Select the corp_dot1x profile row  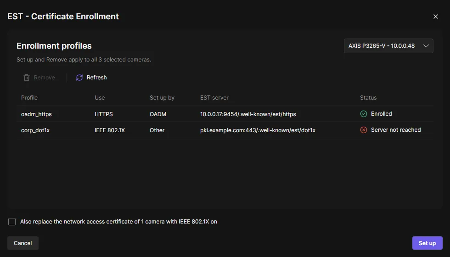point(225,130)
